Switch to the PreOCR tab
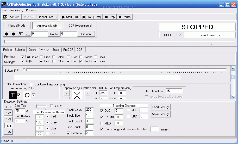Image resolution: width=238 pixels, height=144 pixels. pos(68,50)
